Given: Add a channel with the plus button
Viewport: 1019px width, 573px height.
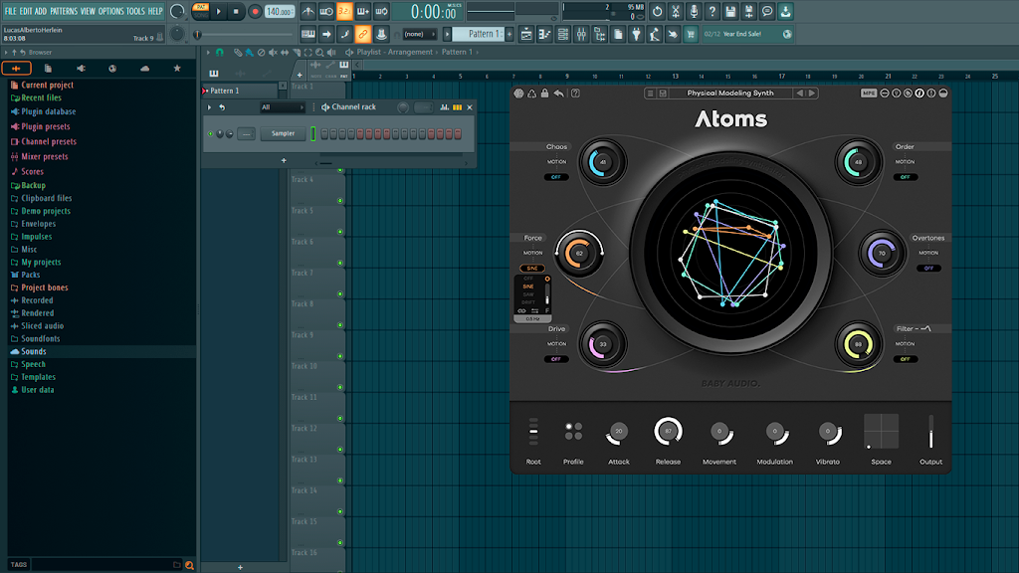Looking at the screenshot, I should [x=284, y=160].
